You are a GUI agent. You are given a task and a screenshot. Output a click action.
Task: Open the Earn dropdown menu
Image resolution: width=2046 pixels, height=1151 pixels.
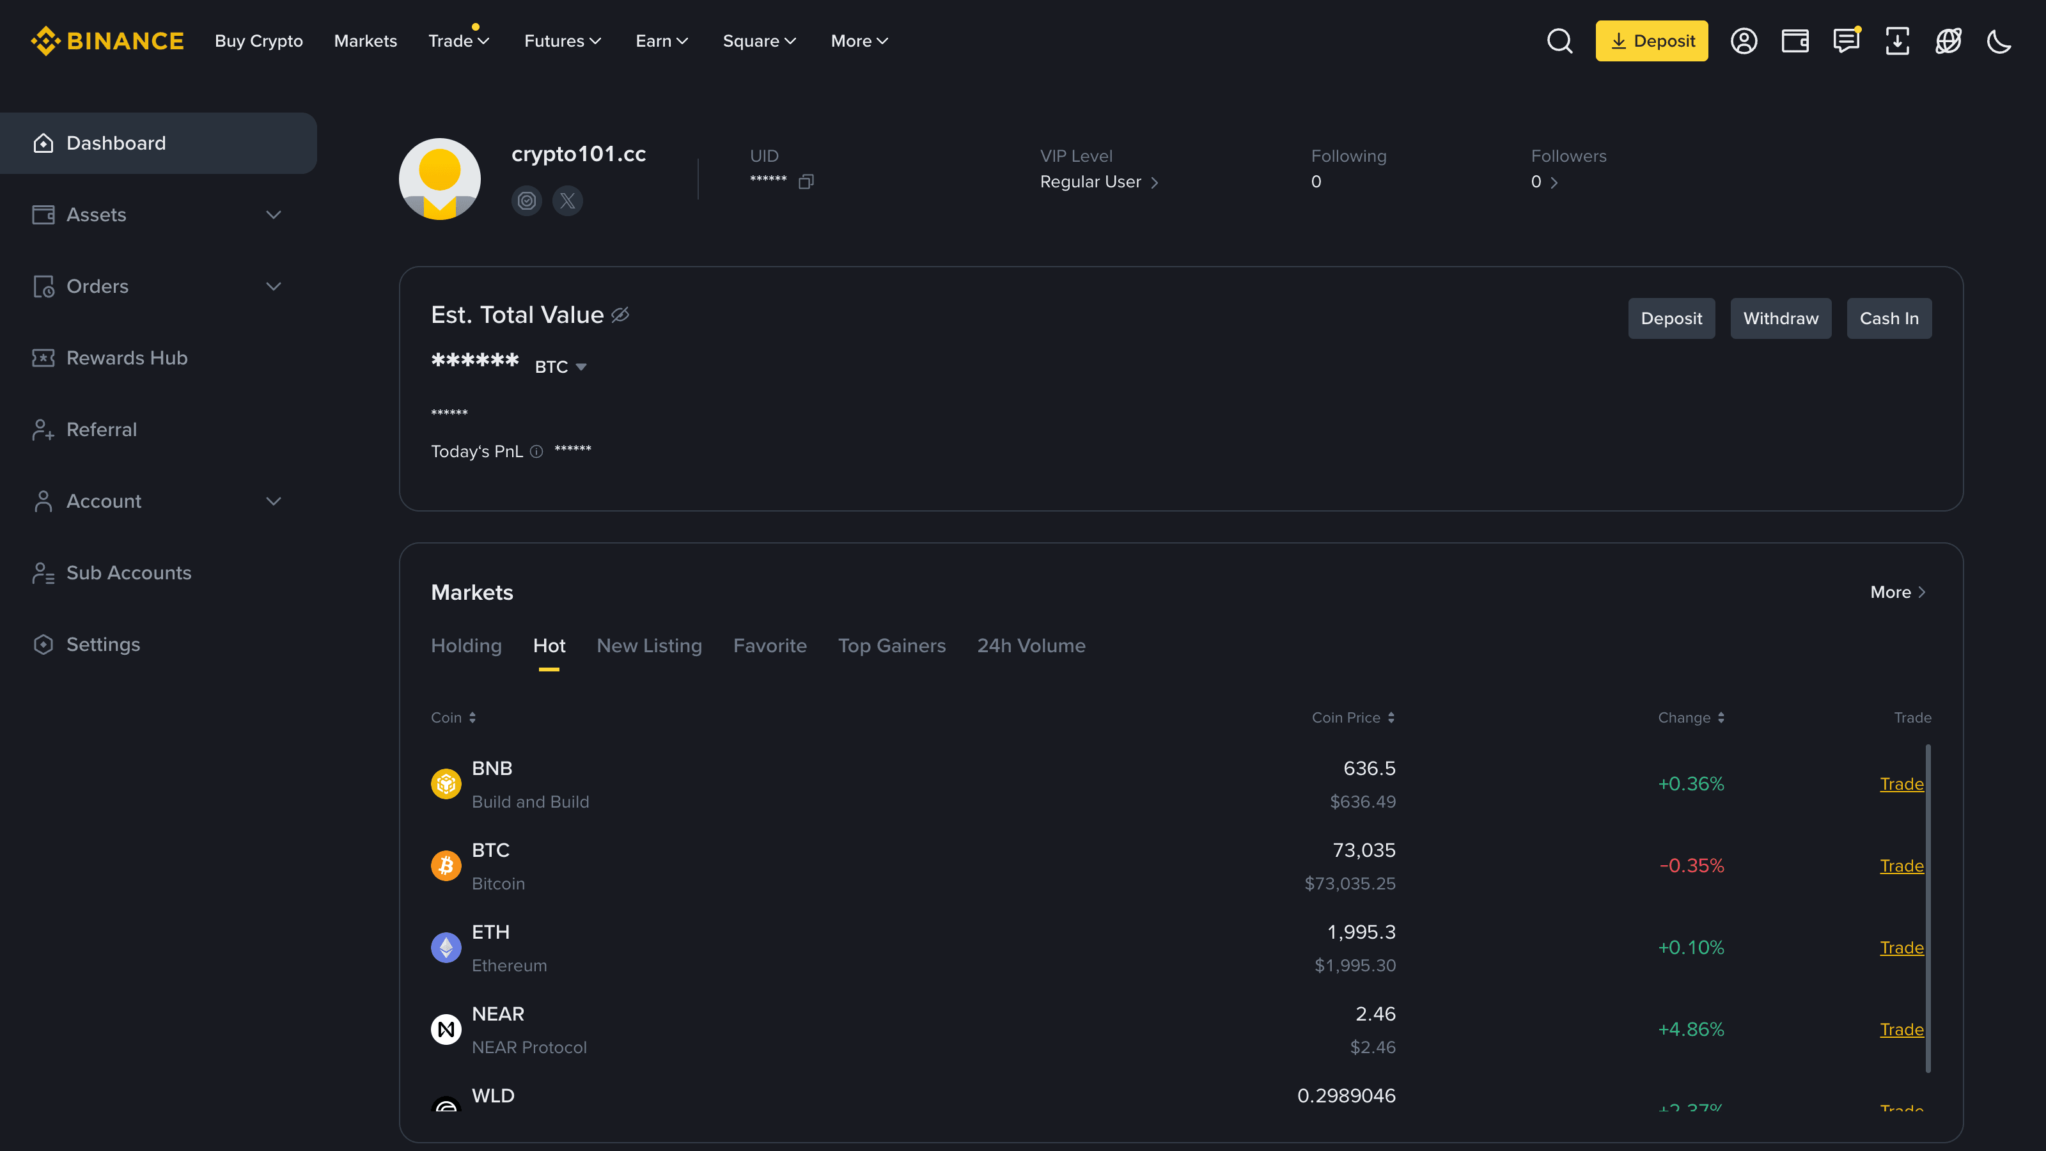click(662, 40)
